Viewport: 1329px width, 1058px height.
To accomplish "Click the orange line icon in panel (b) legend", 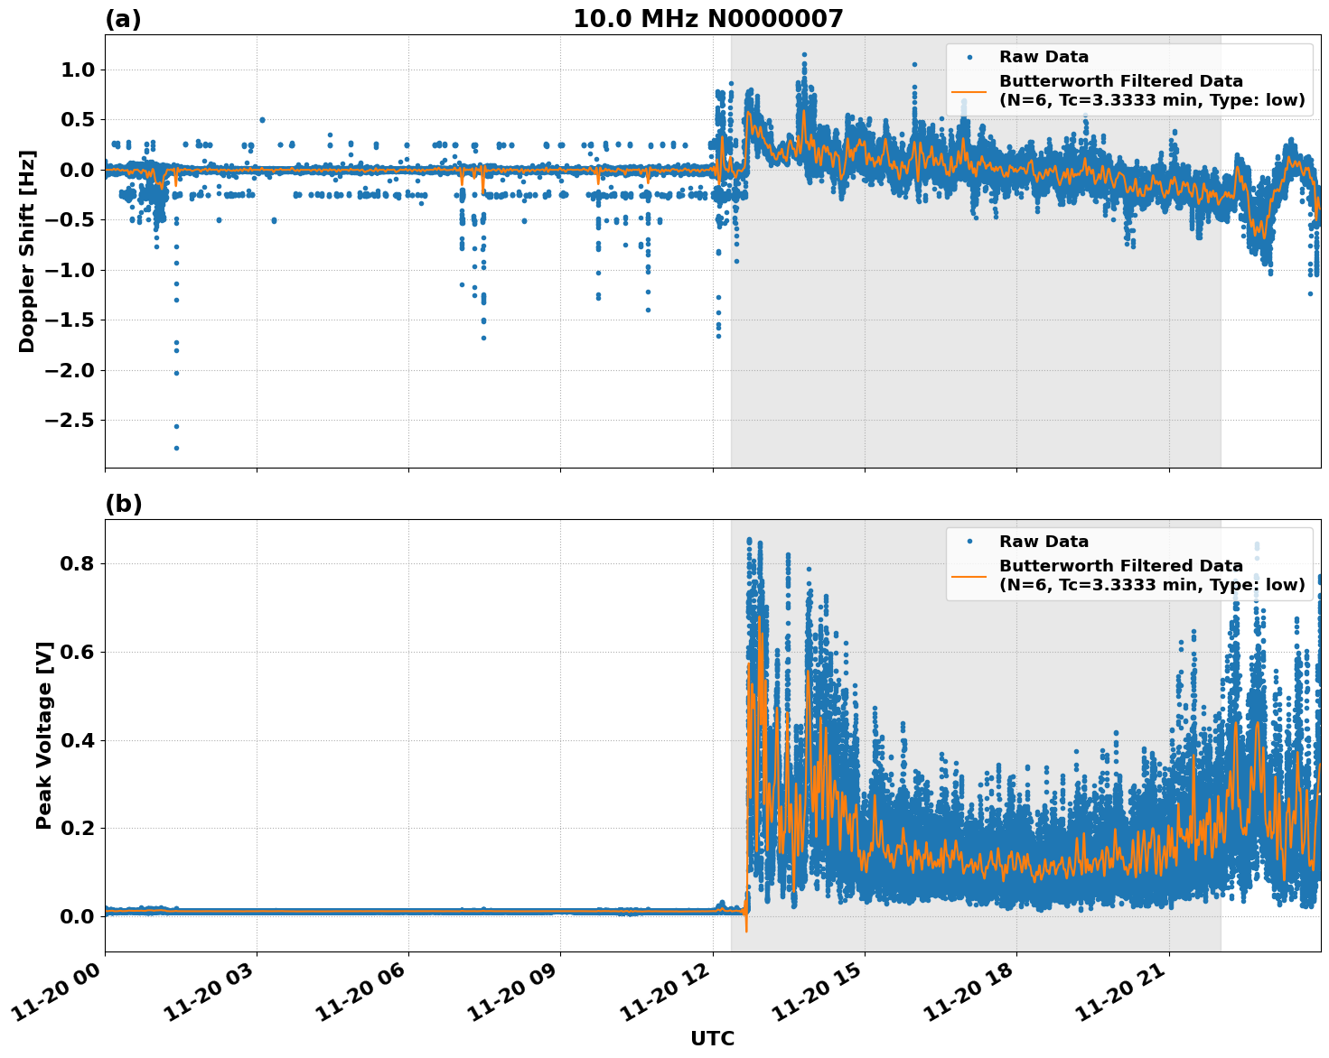I will 970,576.
